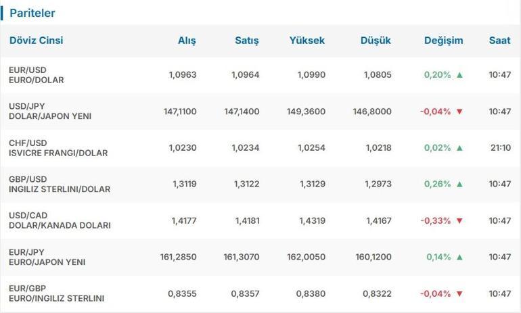The image size is (521, 313).
Task: Click the Satış column header
Action: 246,41
